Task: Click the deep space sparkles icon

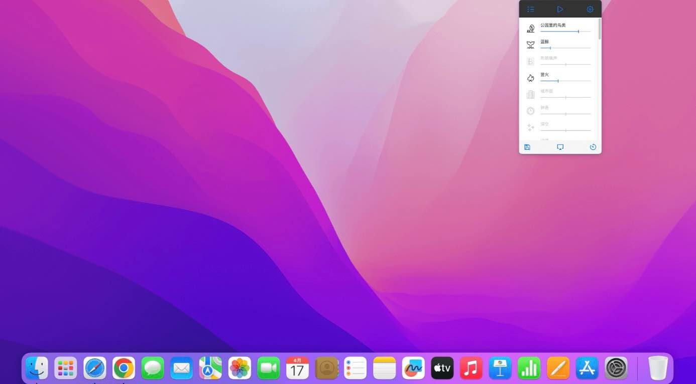Action: pos(530,127)
